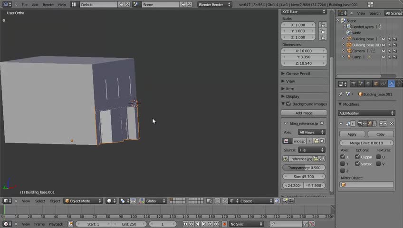Viewport: 403px width, 228px height.
Task: Click the scene browse icon beside Scene field
Action: pos(136,5)
